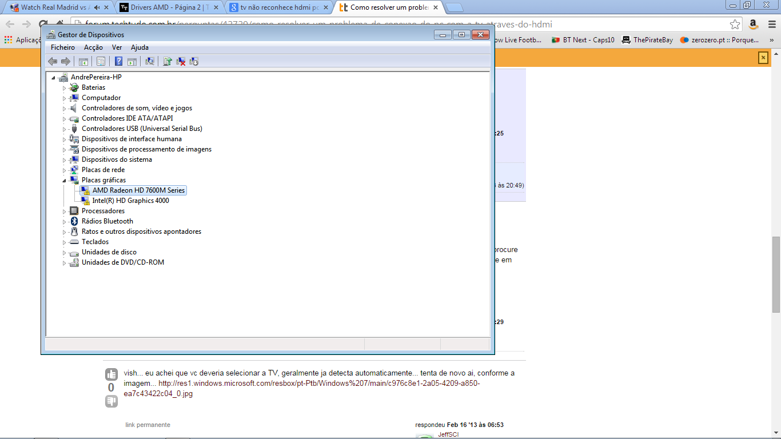
Task: Select the Intel(R) HD Graphics 4000 device
Action: click(130, 201)
